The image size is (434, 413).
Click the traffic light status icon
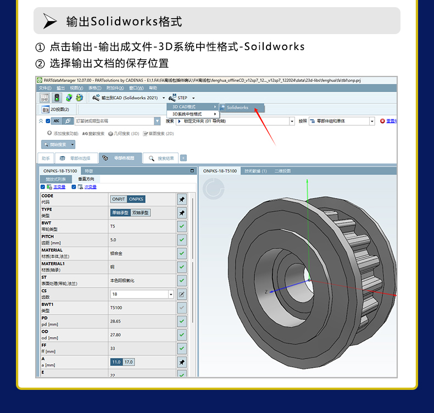(57, 98)
